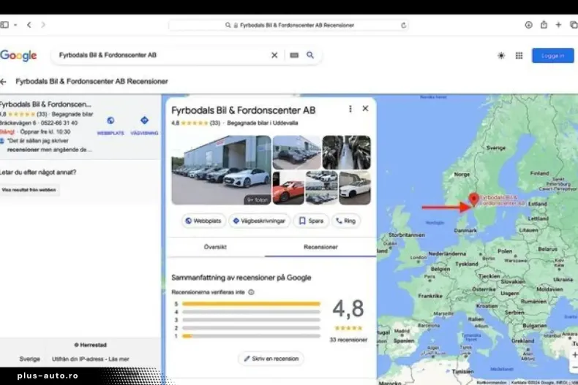Call the business with Ring
This screenshot has width=578, height=385.
click(x=346, y=221)
